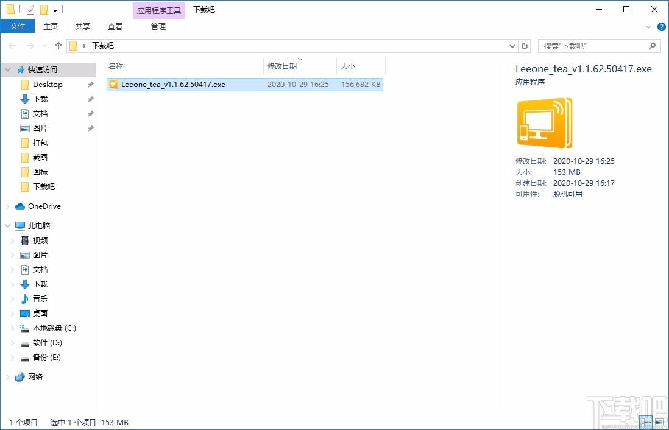Expand the ribbon using the chevron

tap(648, 26)
